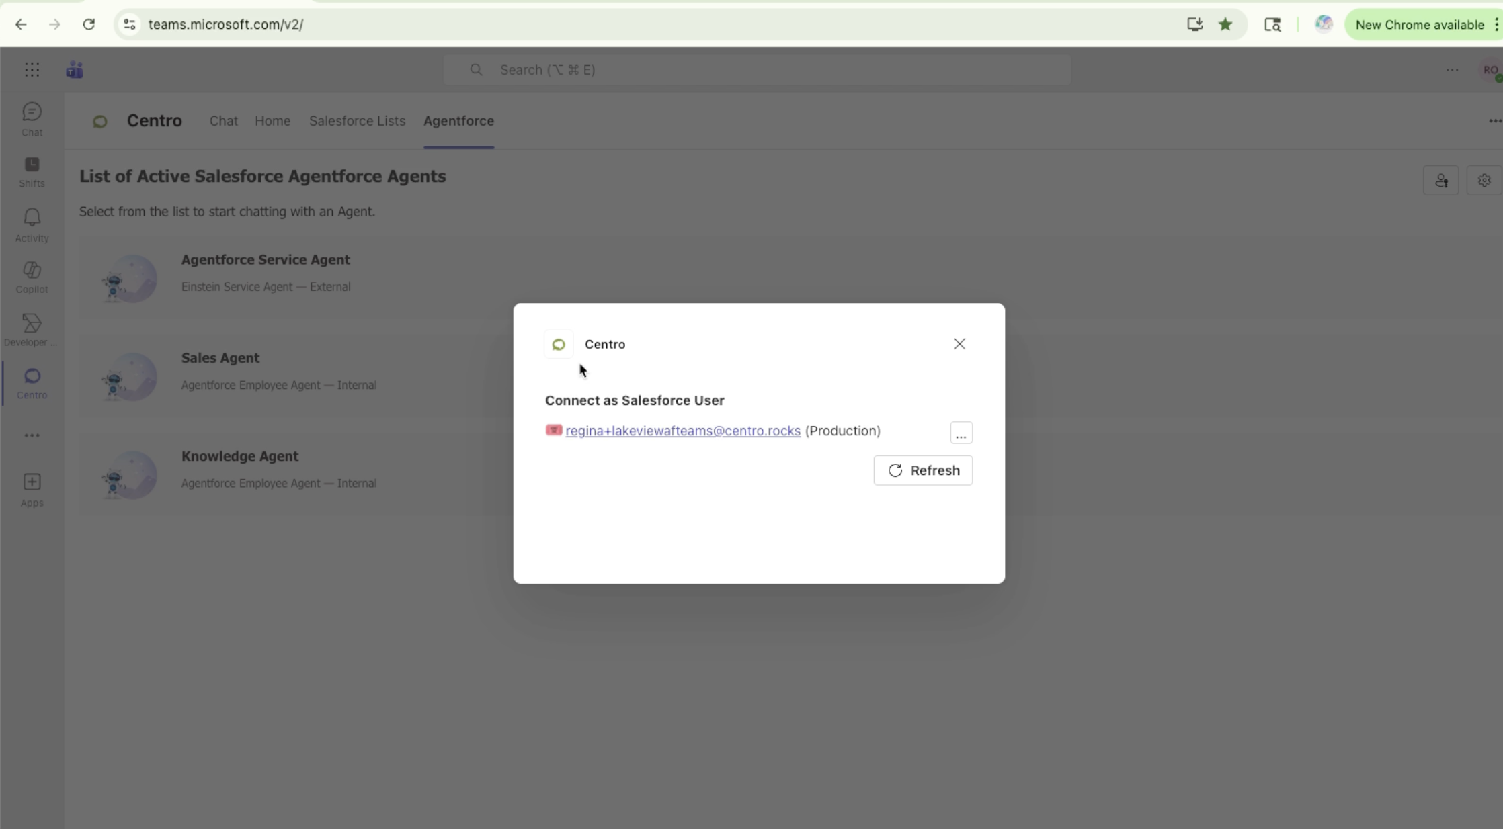Open the Apps store in the sidebar
The height and width of the screenshot is (829, 1503).
[x=32, y=490]
